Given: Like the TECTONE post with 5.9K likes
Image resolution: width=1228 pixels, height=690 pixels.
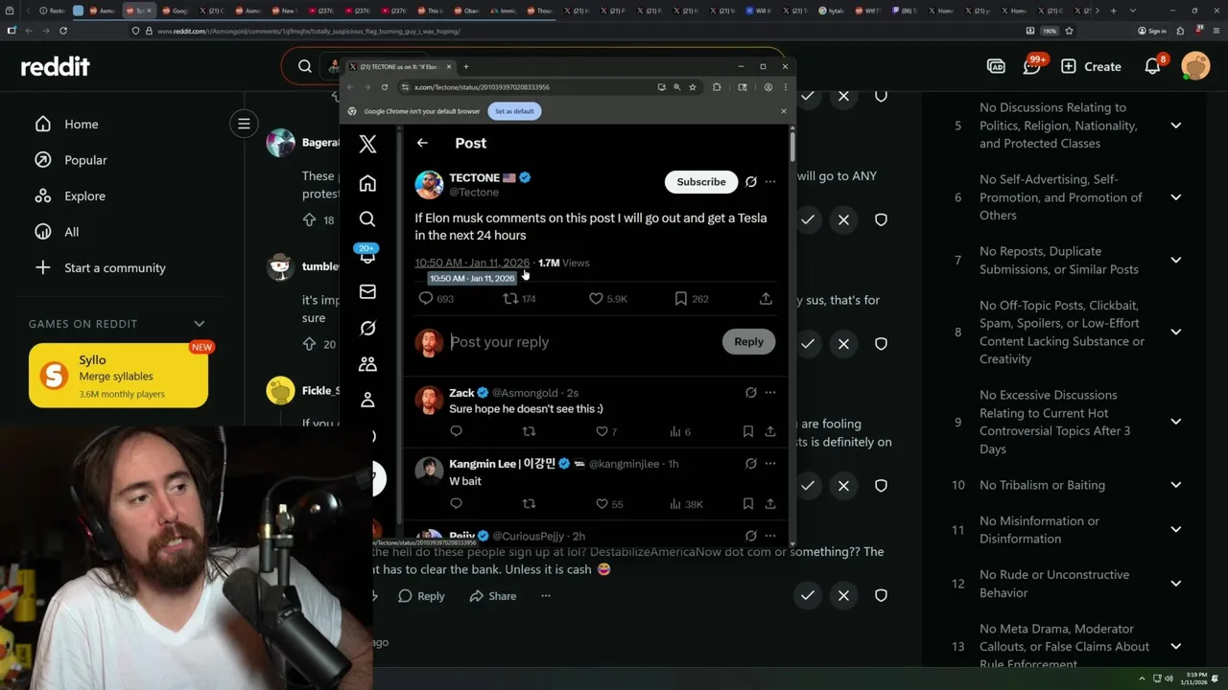Looking at the screenshot, I should [596, 299].
